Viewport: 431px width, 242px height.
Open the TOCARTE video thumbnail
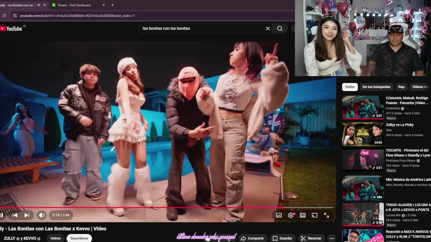(363, 160)
